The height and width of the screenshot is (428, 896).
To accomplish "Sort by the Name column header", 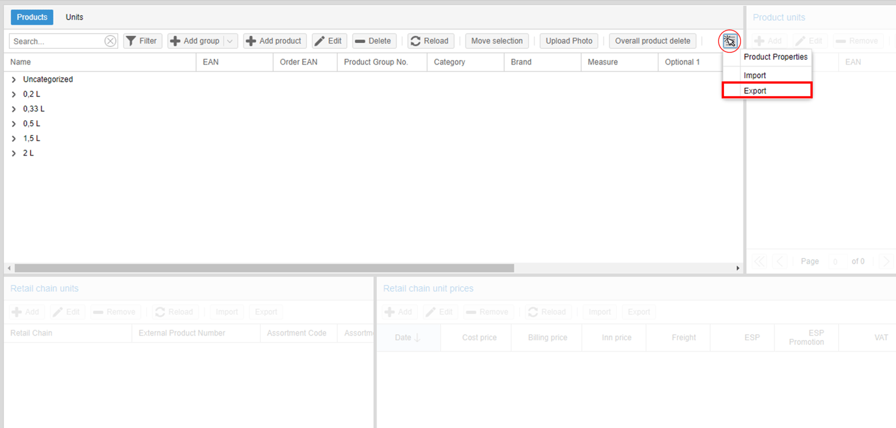I will (100, 62).
